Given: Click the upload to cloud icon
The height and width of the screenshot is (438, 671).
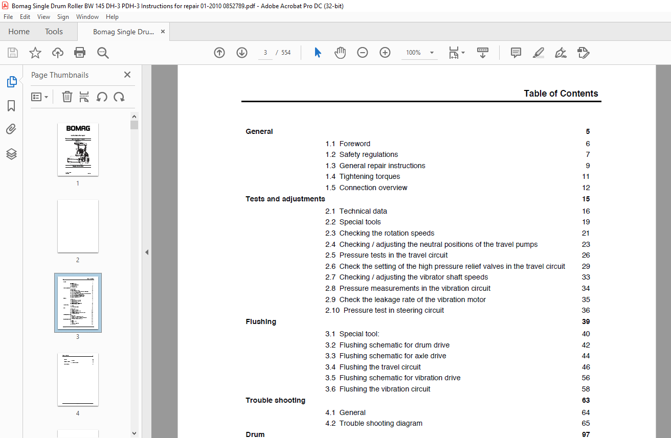Looking at the screenshot, I should coord(58,53).
